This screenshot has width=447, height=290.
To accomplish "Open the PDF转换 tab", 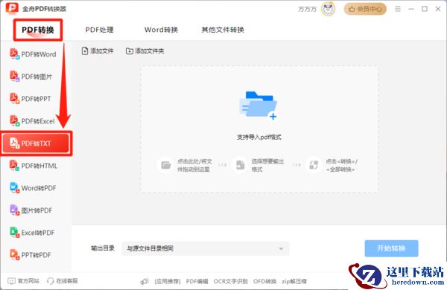I will [38, 30].
